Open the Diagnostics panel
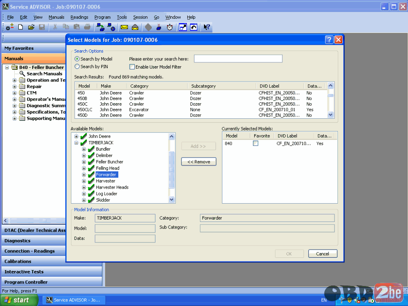 coord(34,241)
